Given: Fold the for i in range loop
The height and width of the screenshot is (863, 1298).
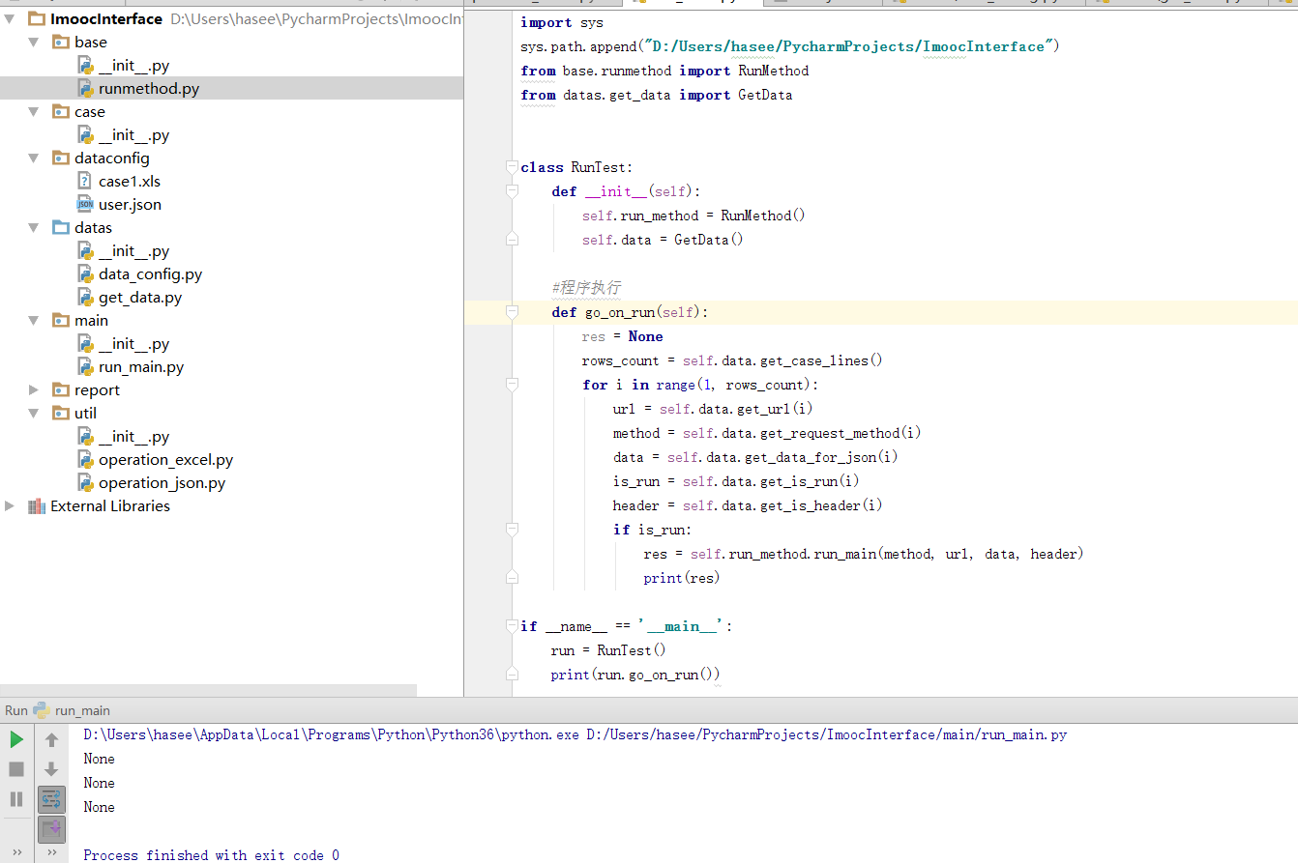Looking at the screenshot, I should [513, 385].
